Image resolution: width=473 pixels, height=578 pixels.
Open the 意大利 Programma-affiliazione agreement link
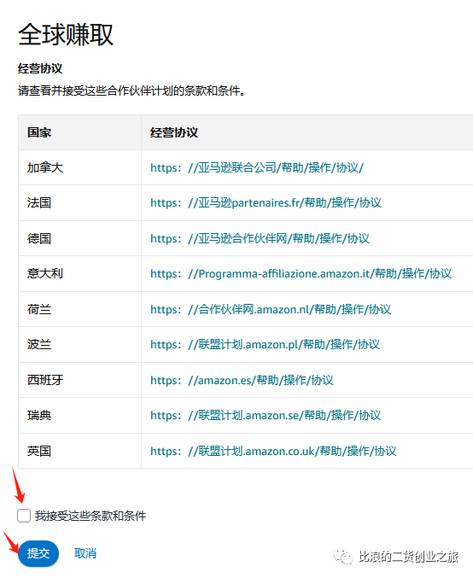pyautogui.click(x=301, y=273)
